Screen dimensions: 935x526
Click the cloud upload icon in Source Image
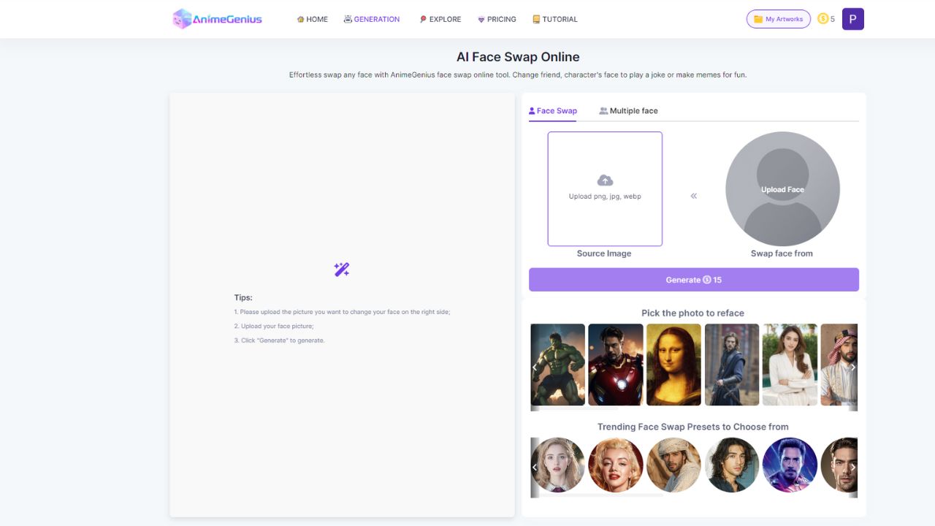[x=605, y=180]
